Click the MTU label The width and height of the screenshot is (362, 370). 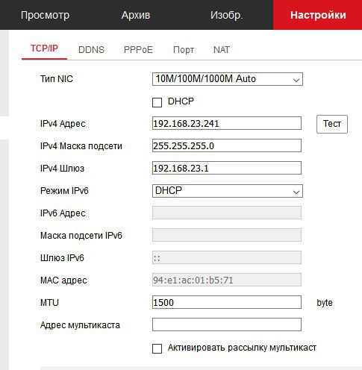click(x=49, y=303)
